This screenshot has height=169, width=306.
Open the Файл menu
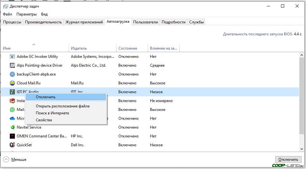pyautogui.click(x=7, y=14)
